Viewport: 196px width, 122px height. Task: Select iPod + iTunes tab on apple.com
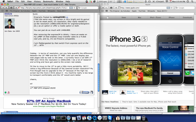(156, 18)
